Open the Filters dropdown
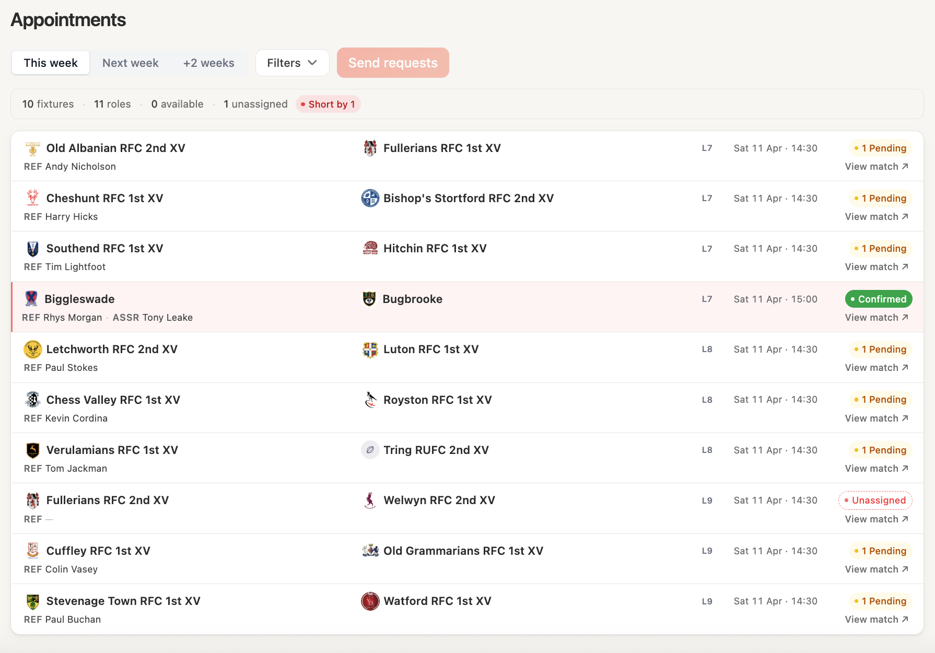Screen dimensions: 935x653 [292, 63]
